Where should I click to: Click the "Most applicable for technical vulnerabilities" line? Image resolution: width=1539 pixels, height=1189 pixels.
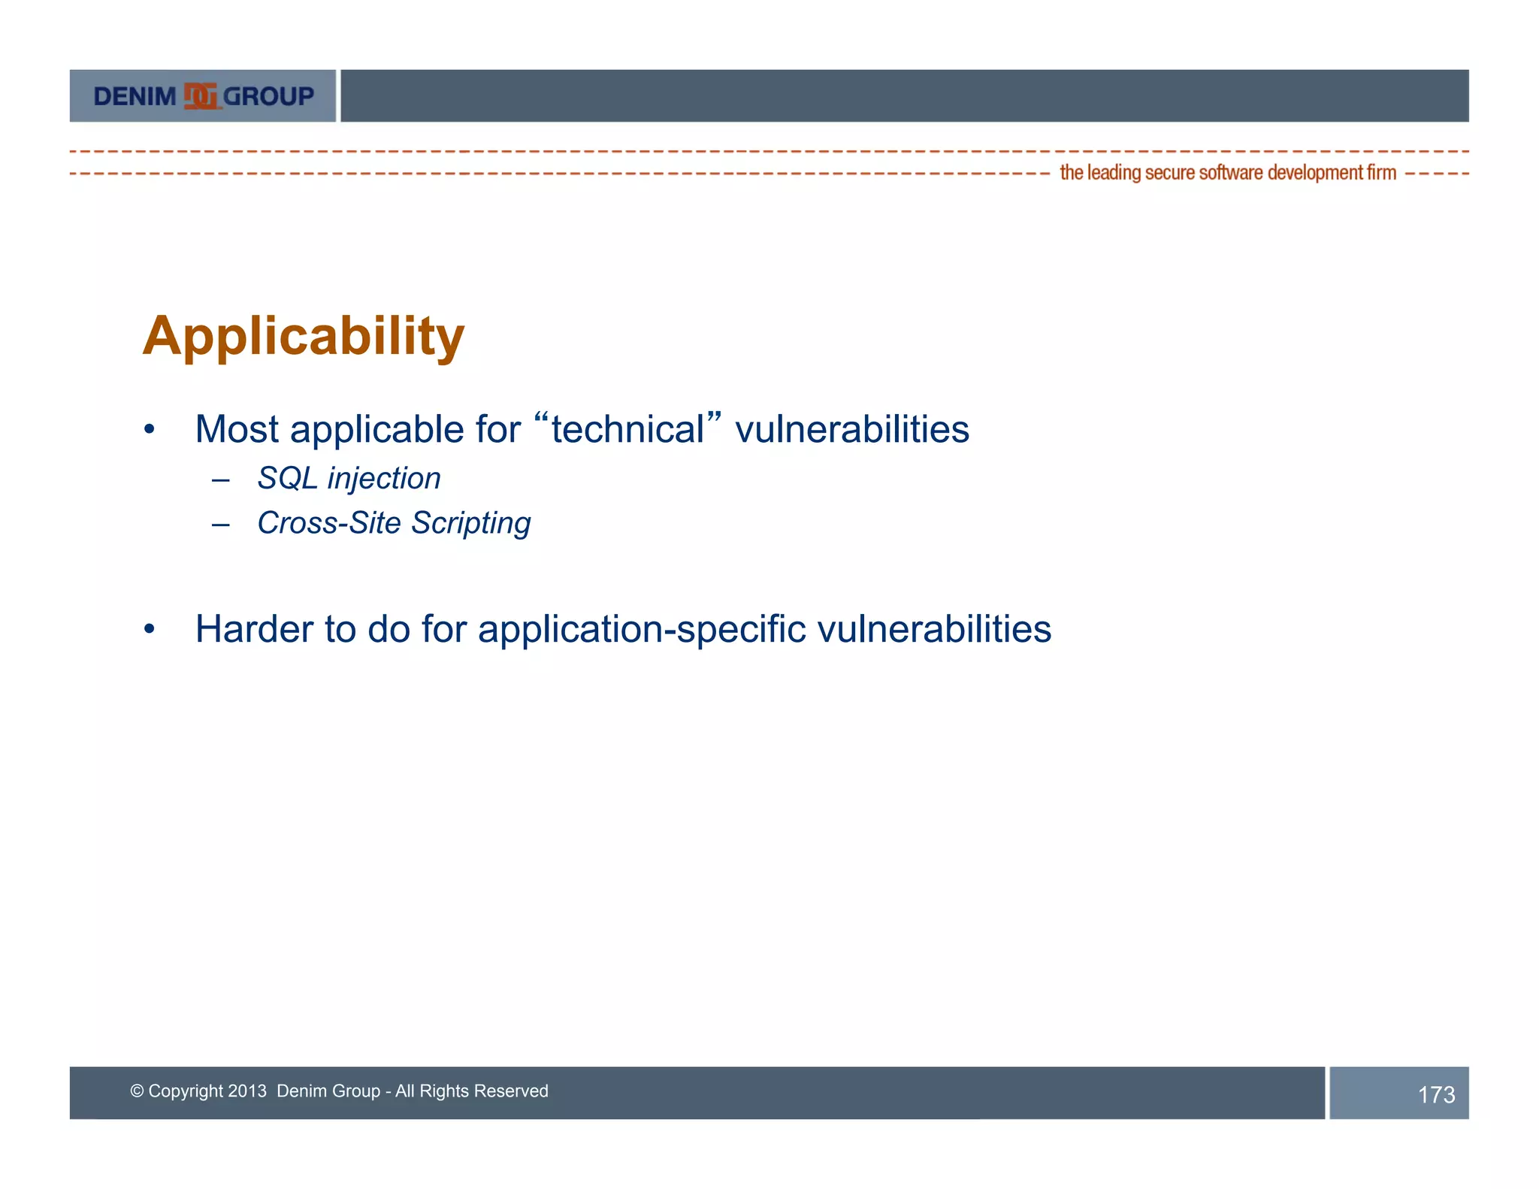click(x=582, y=430)
